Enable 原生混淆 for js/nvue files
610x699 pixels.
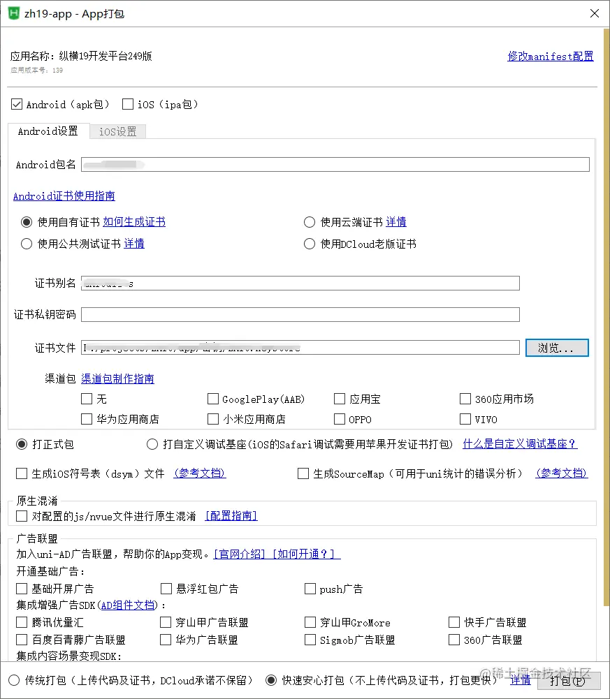pyautogui.click(x=21, y=515)
